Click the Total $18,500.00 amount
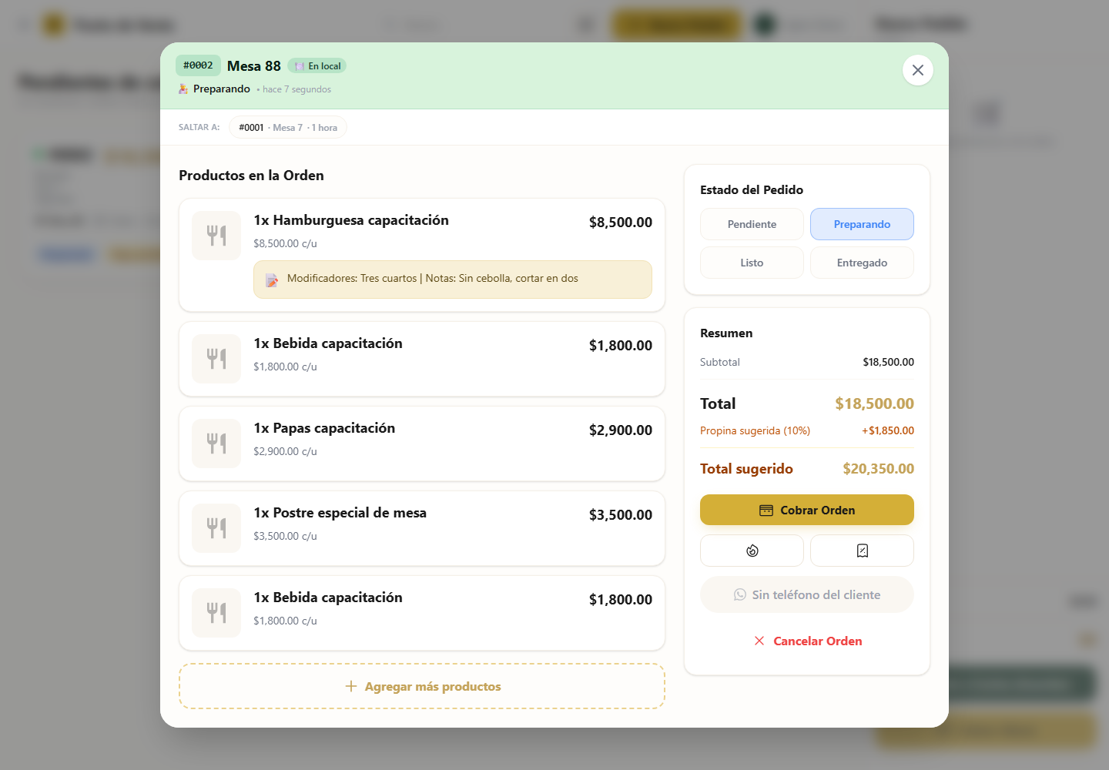This screenshot has height=770, width=1109. [x=874, y=403]
